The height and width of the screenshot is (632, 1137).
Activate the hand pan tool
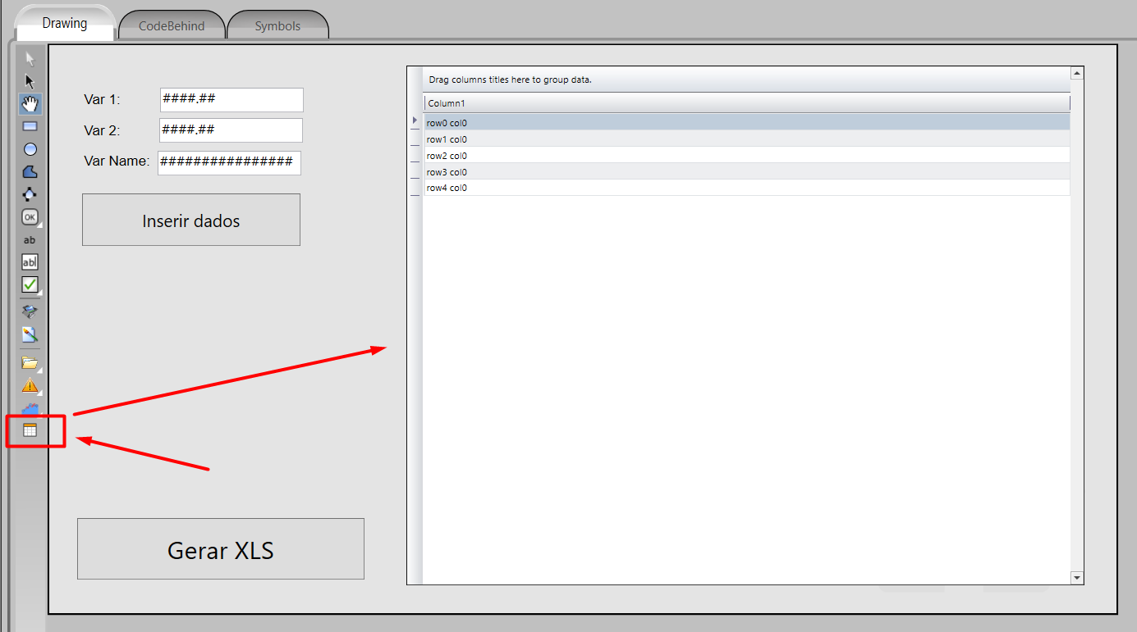[30, 104]
